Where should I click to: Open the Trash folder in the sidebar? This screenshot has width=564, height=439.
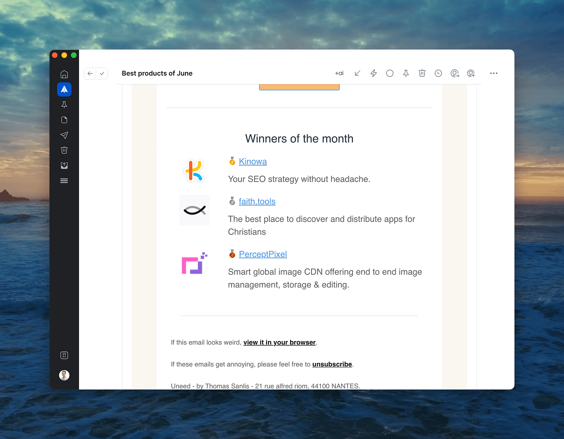point(64,150)
